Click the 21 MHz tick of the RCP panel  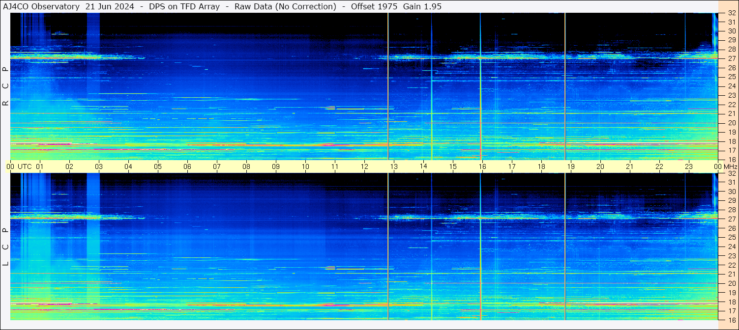click(x=732, y=114)
